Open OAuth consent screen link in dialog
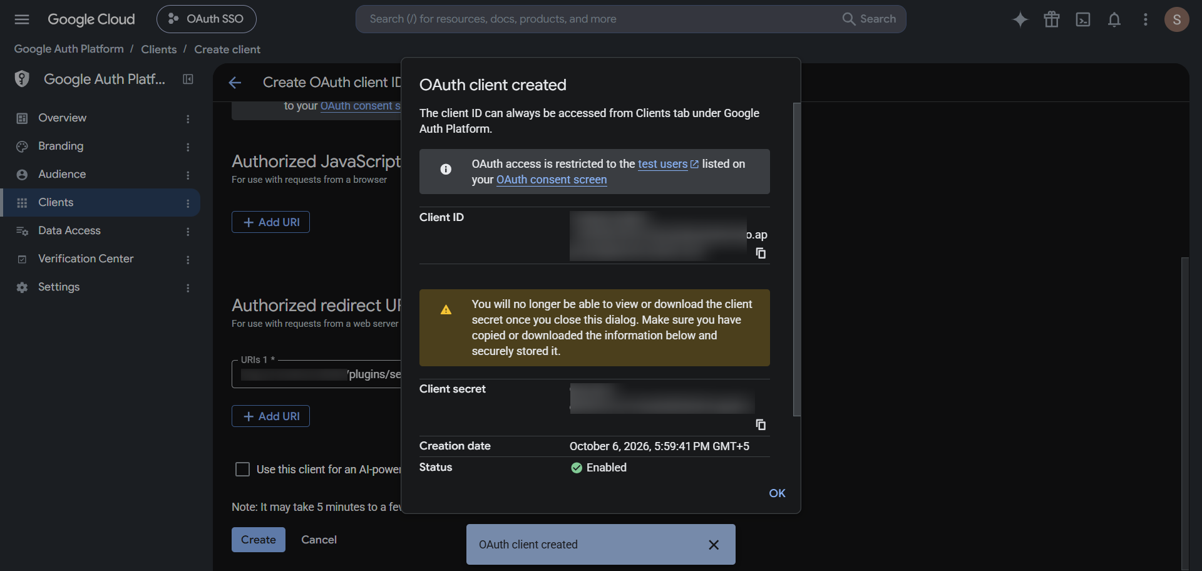Viewport: 1202px width, 571px height. point(552,180)
